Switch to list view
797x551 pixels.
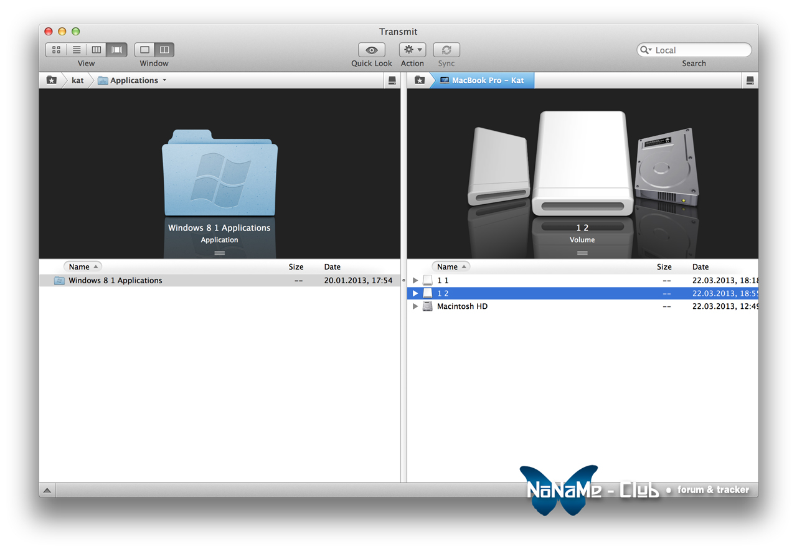[x=77, y=50]
